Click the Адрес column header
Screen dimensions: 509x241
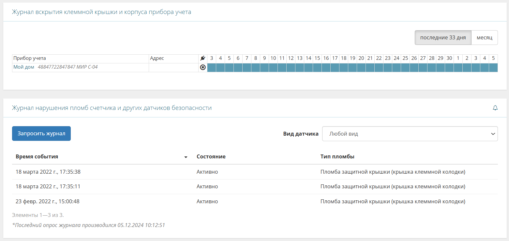157,58
